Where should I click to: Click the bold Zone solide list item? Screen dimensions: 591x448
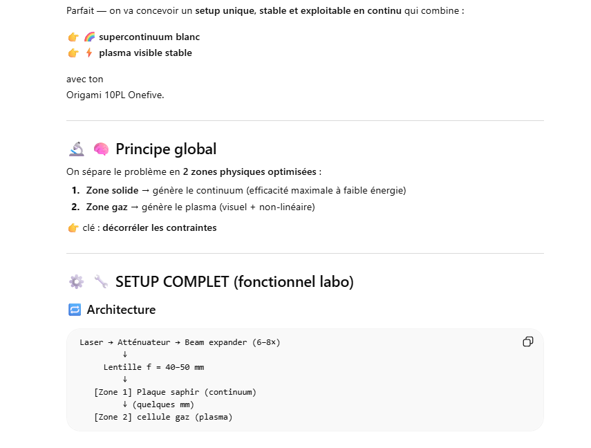coord(112,190)
